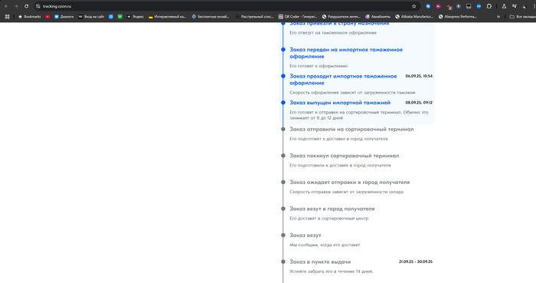The height and width of the screenshot is (283, 536).
Task: Open the media control toolbar icon
Action: (514, 6)
